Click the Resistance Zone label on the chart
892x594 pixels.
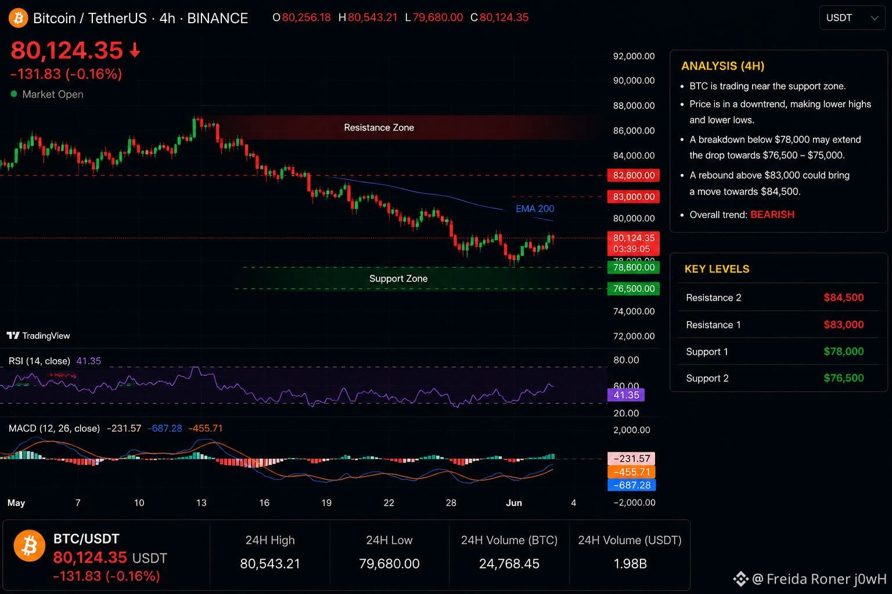click(379, 128)
